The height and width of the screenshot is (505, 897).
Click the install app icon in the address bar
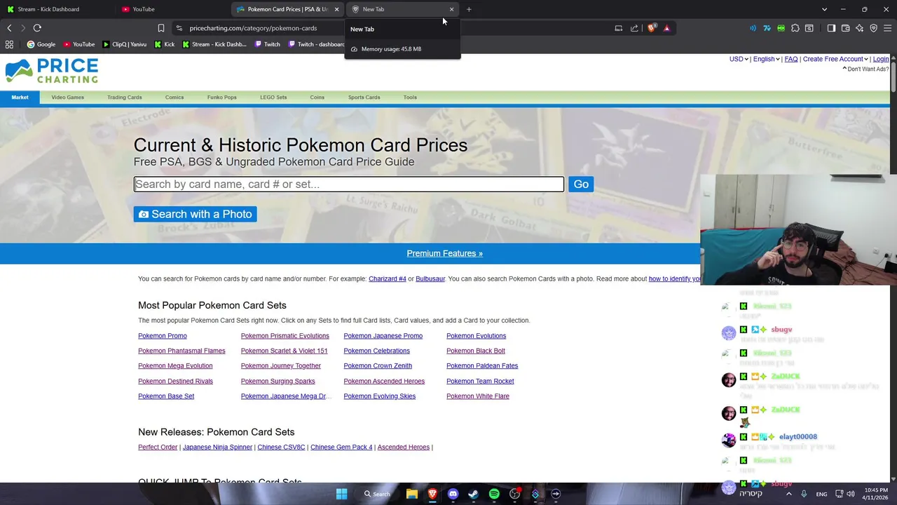click(618, 28)
